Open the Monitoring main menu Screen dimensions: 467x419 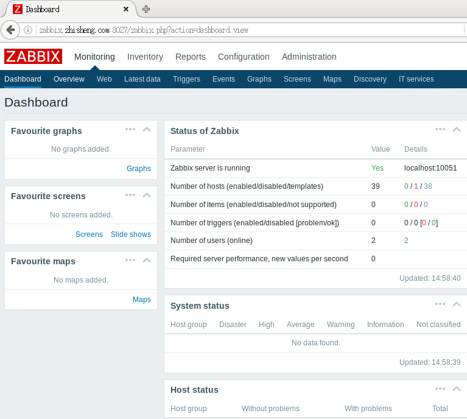[x=94, y=57]
